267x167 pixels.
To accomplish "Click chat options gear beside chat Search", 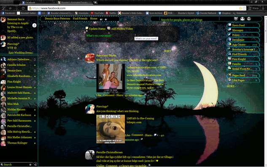I will (x=30, y=164).
